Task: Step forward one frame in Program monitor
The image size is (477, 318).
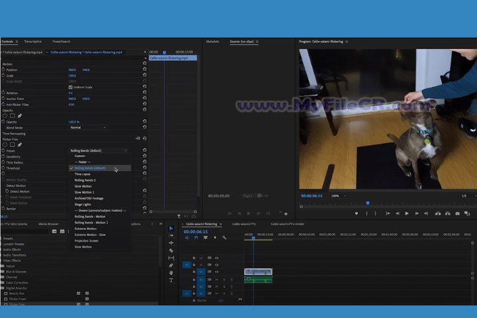Action: pyautogui.click(x=417, y=213)
